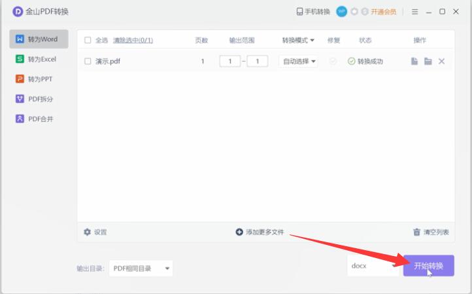This screenshot has width=472, height=294.
Task: Open 手机转换 phone conversion option
Action: point(313,12)
